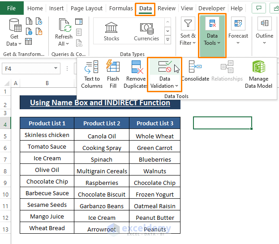Switch to the Formulas tab

pyautogui.click(x=121, y=8)
